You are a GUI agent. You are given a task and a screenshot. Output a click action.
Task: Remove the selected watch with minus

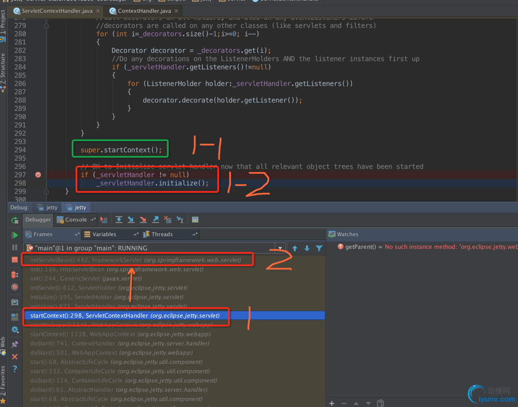click(x=344, y=403)
